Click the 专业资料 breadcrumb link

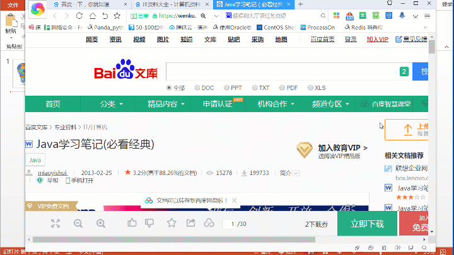pos(66,127)
